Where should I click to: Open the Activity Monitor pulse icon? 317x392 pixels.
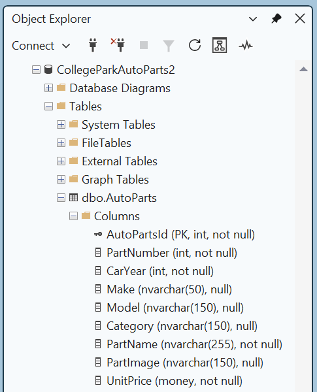click(246, 46)
